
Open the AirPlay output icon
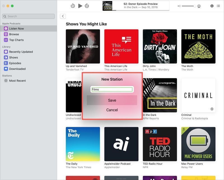(x=199, y=6)
